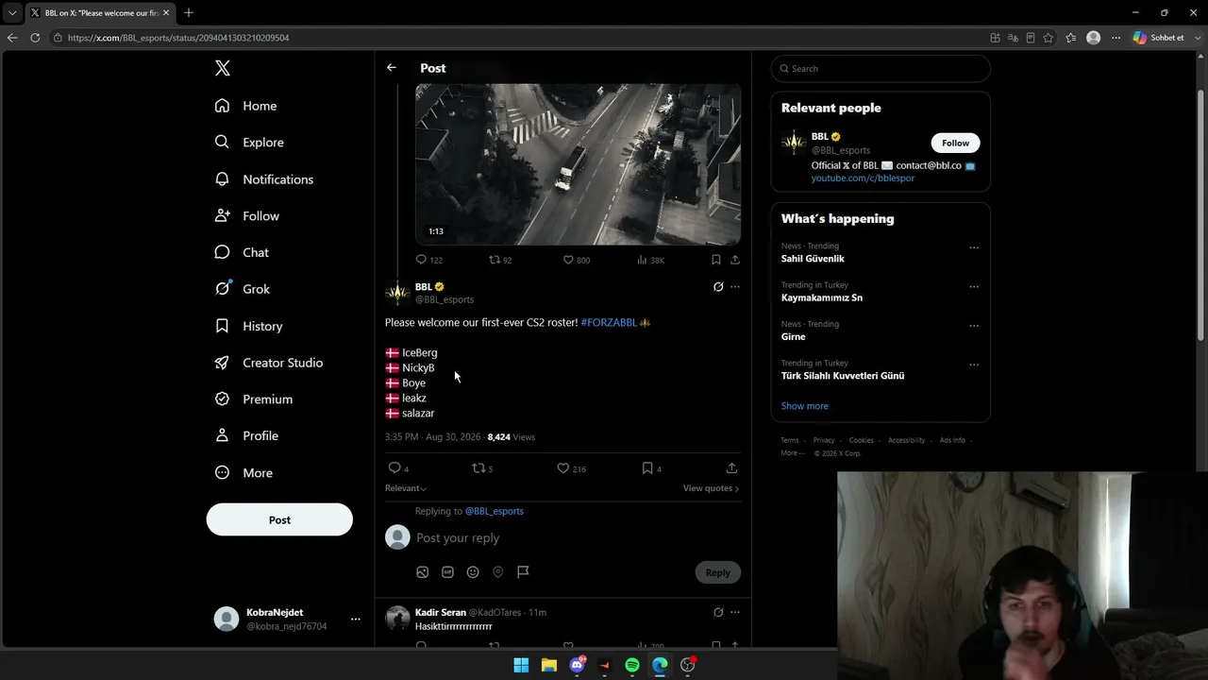Click the Post your reply field
Viewport: 1208px width, 680px height.
point(578,538)
